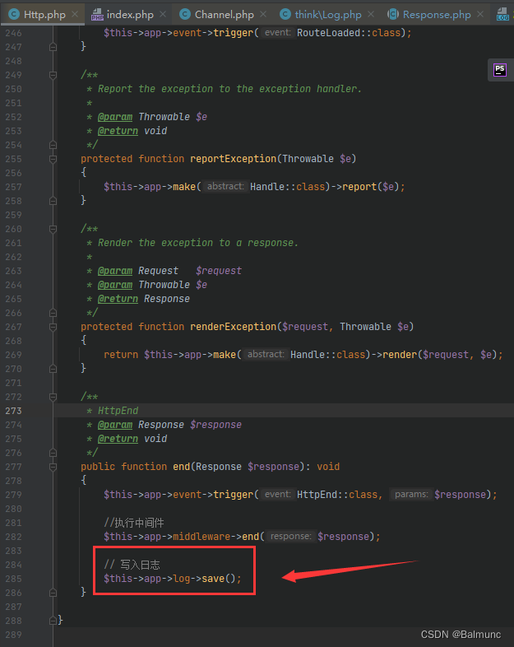Viewport: 514px width, 647px height.
Task: Click fold end marker at line 270
Action: tap(53, 369)
